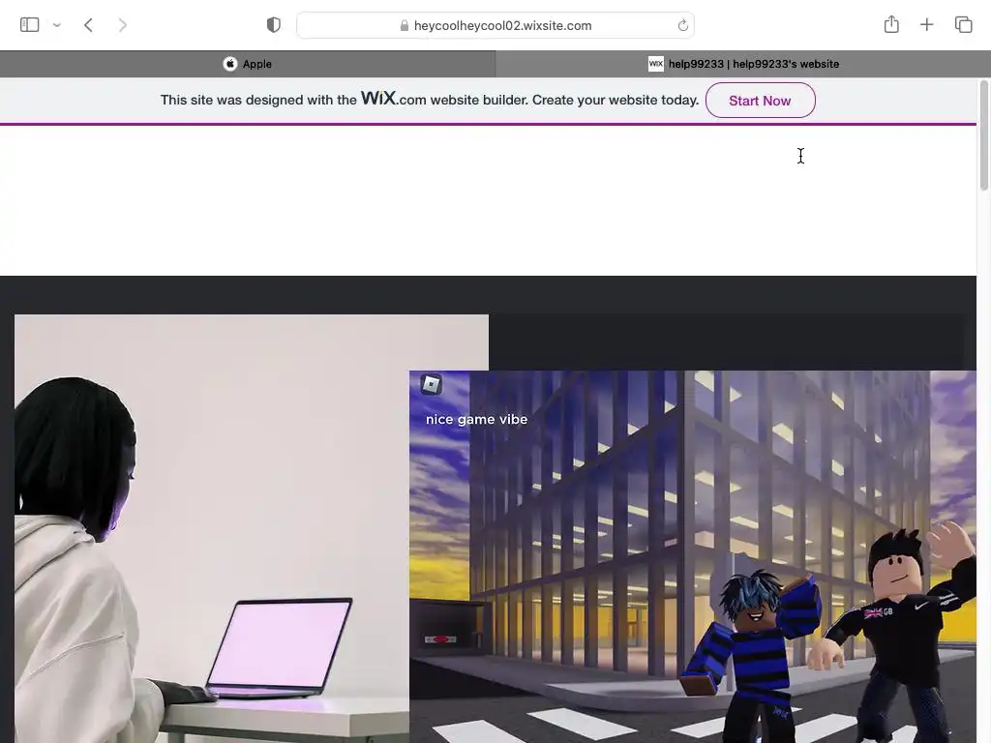
Task: Click the page vertical scrollbar thumb
Action: 983,135
